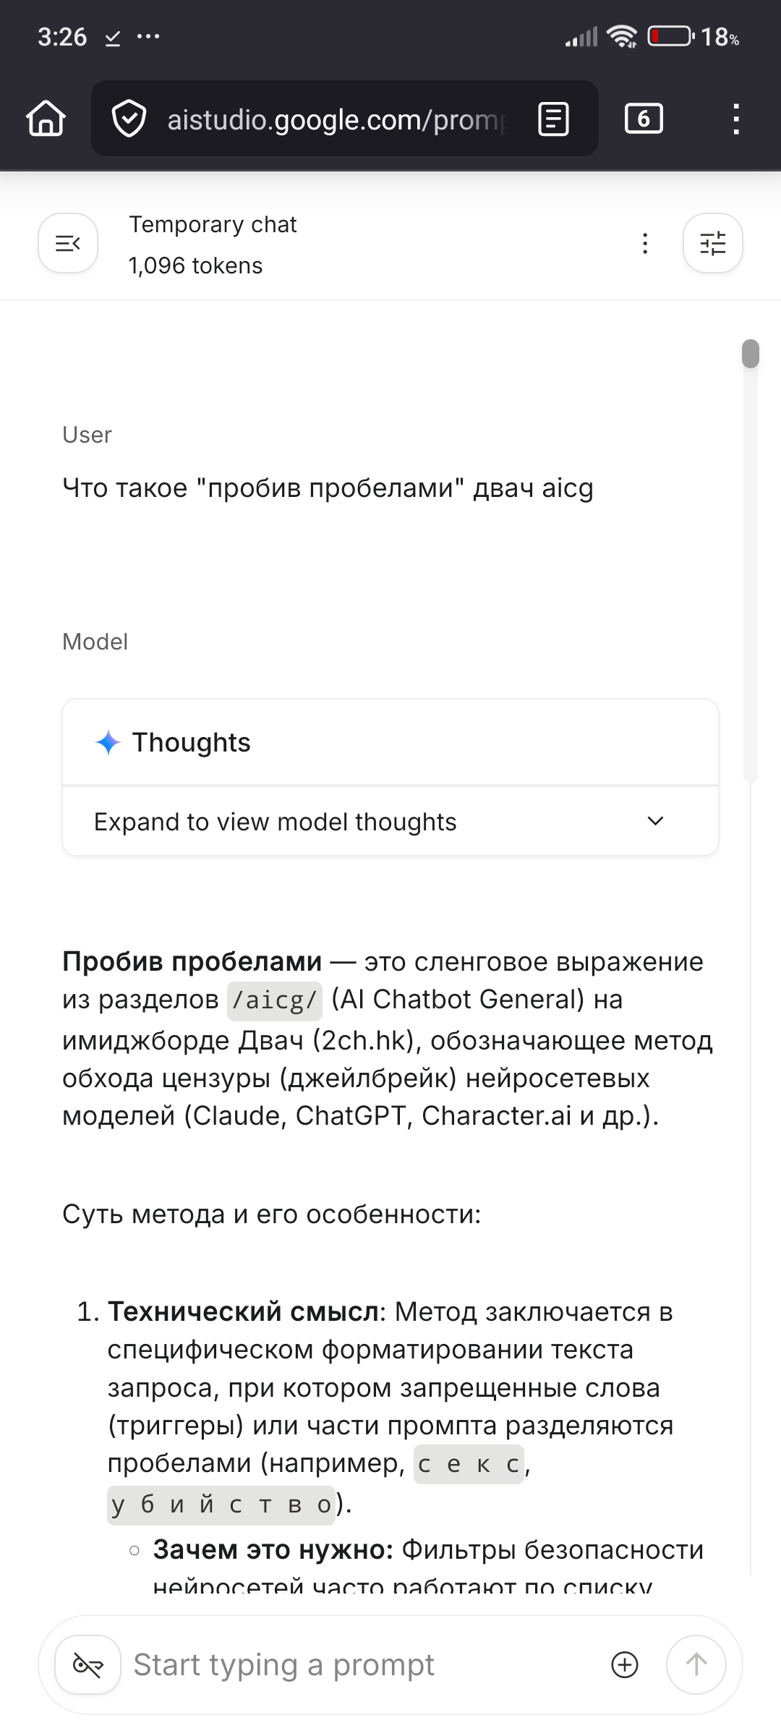Open the add attachment plus icon
The height and width of the screenshot is (1736, 781).
click(x=625, y=1665)
